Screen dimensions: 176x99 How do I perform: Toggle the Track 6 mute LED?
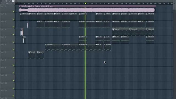click(x=13, y=50)
